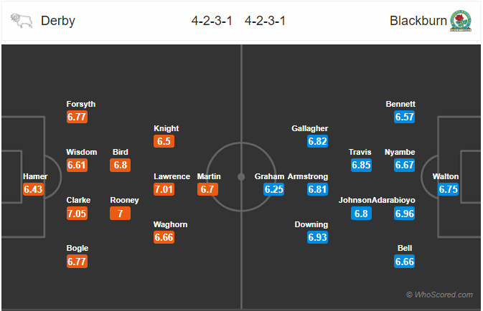Select Downing's 6.93 rating badge

pyautogui.click(x=318, y=237)
